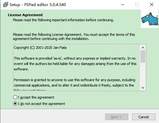
Task: Click the grayed-out maximize button
Action: pos(137,4)
